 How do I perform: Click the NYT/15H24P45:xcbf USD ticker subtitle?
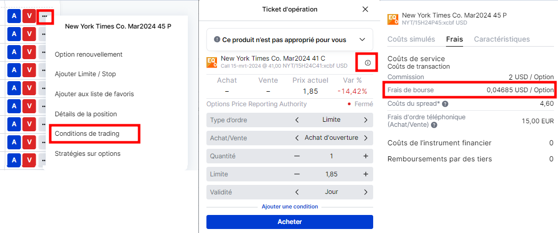[434, 23]
